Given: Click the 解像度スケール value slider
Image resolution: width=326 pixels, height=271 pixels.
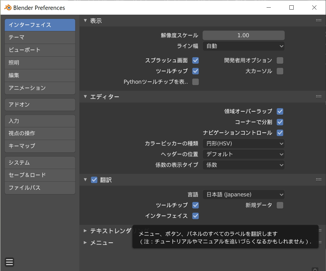Looking at the screenshot, I should pos(244,35).
